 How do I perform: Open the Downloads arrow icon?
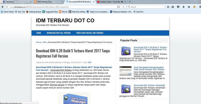183,7
